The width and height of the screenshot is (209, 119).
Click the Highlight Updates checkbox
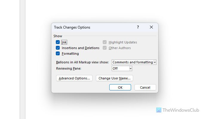[x=105, y=42]
